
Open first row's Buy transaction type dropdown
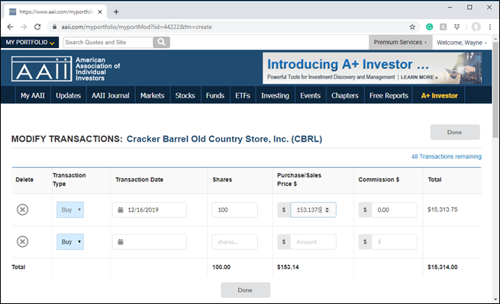pyautogui.click(x=70, y=210)
